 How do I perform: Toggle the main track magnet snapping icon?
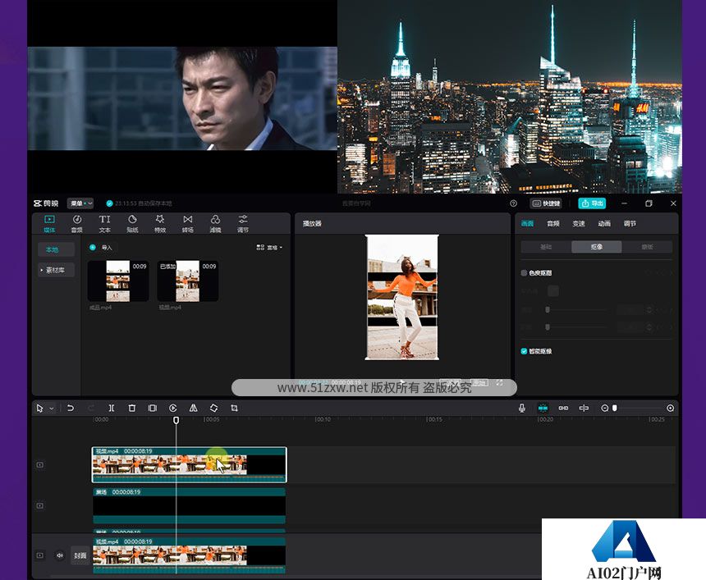[x=543, y=408]
